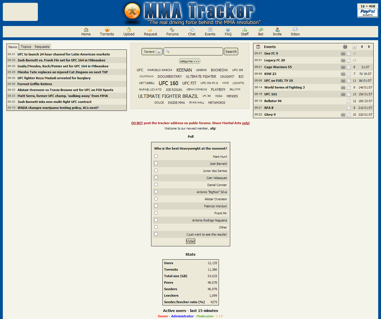Image resolution: width=381 pixels, height=319 pixels.
Task: Open the Events panel dropdown icon
Action: [354, 47]
